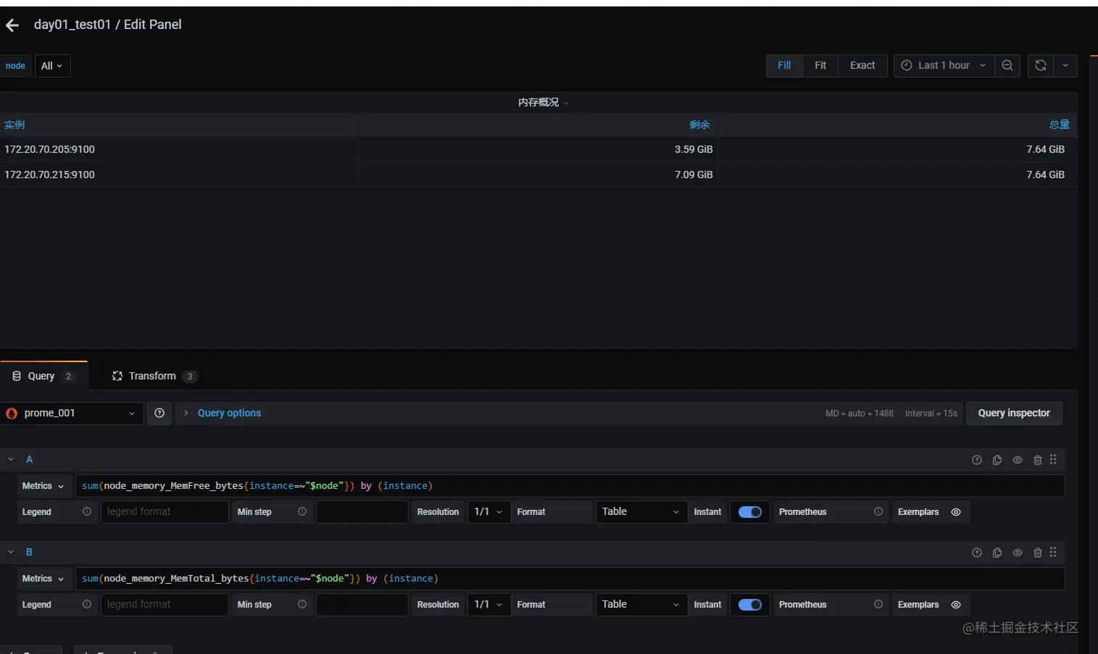Open the Last 1 hour time picker
1098x654 pixels.
944,65
